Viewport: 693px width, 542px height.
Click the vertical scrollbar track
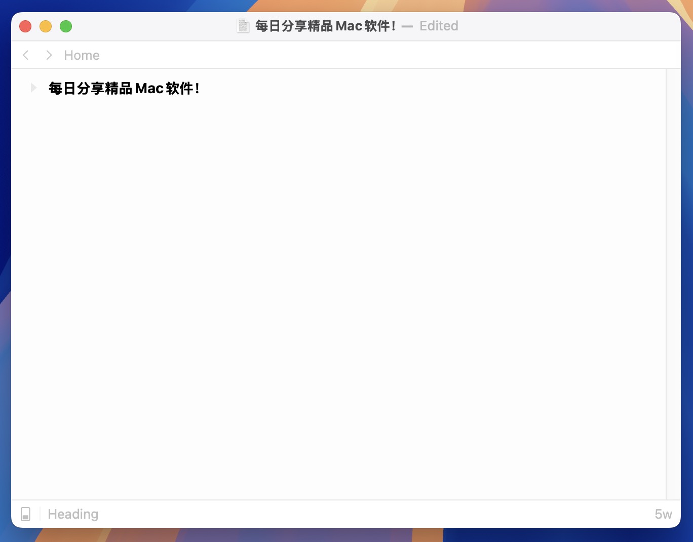pos(673,284)
